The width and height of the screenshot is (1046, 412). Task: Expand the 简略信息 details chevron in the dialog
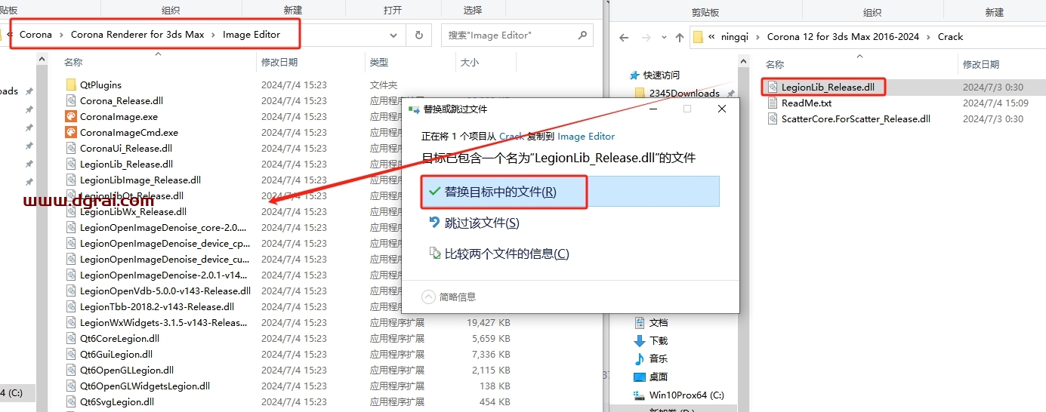click(x=428, y=297)
